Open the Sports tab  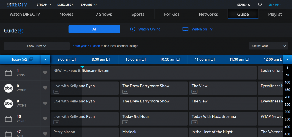(138, 14)
